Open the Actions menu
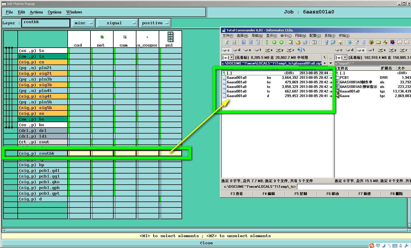Screen dimensions: 411x248 36,12
